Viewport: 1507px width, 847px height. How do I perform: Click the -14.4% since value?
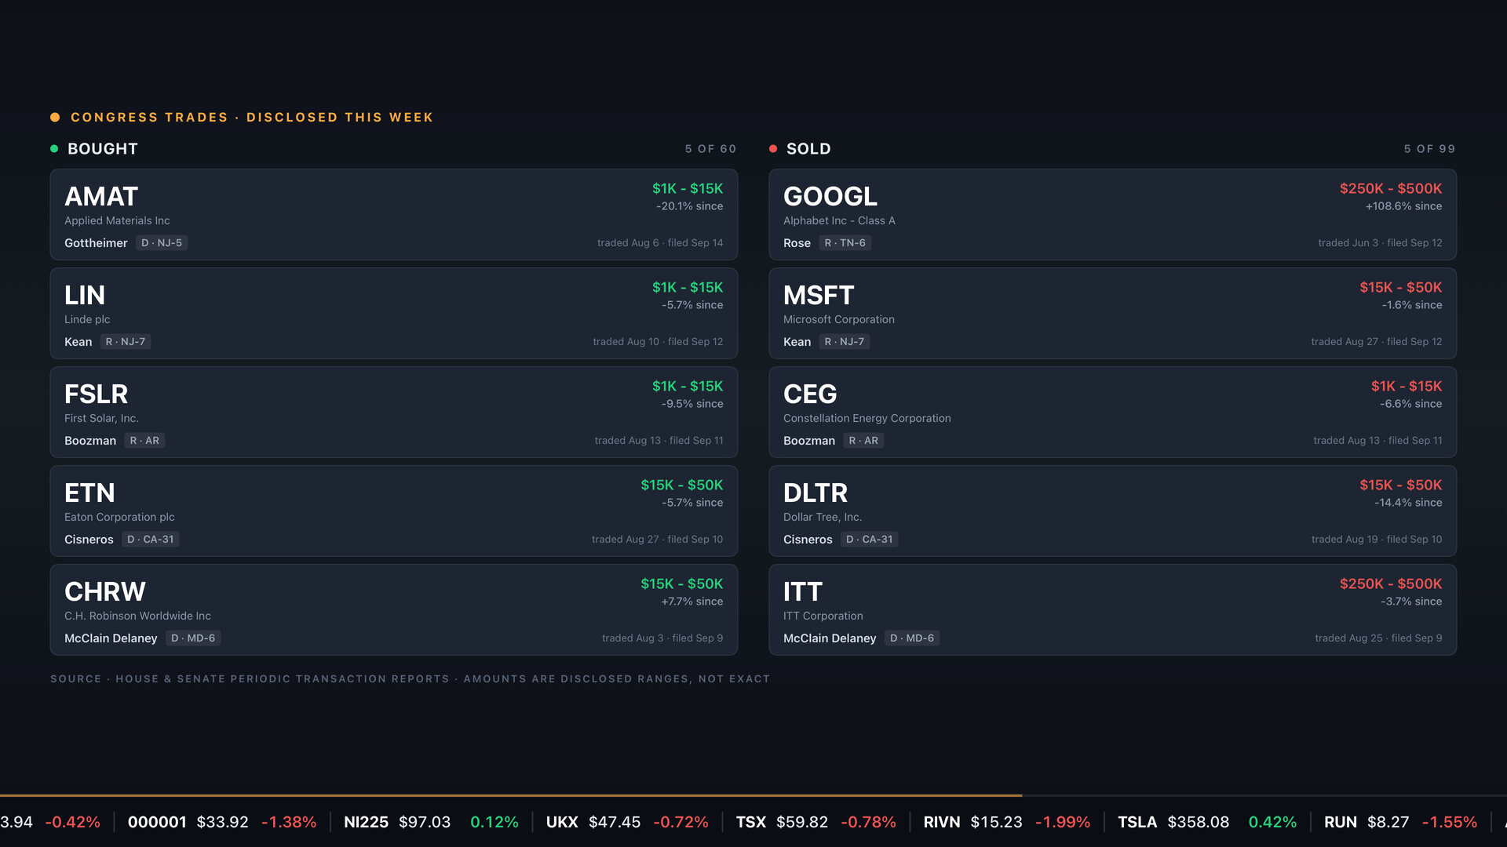click(1408, 503)
